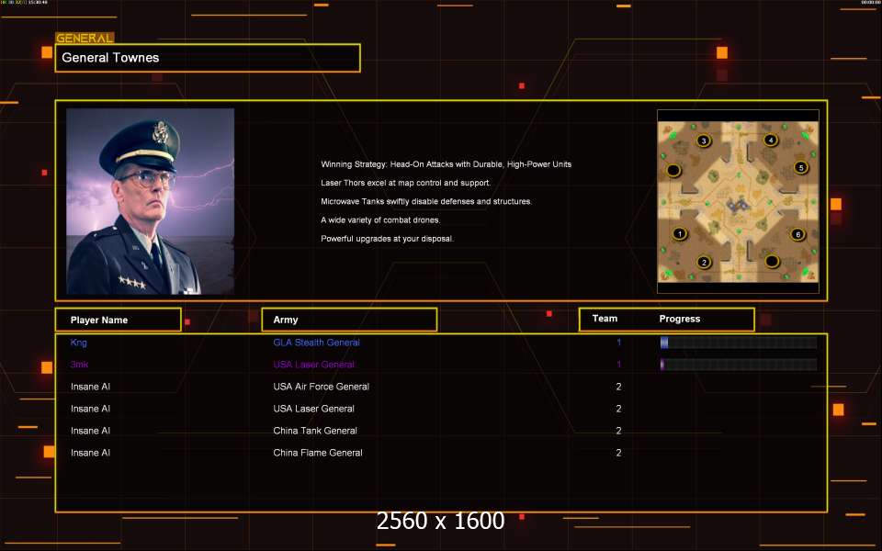Click start position marker 5 on the minimap
Screen dimensions: 882x551
[x=801, y=167]
